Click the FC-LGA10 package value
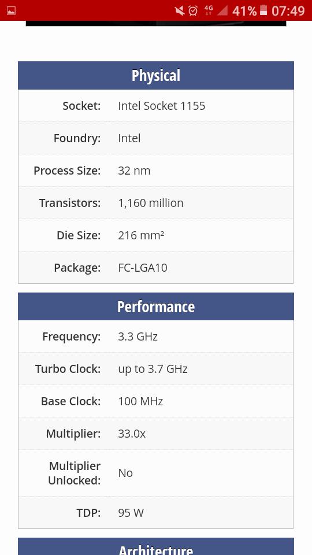 143,268
